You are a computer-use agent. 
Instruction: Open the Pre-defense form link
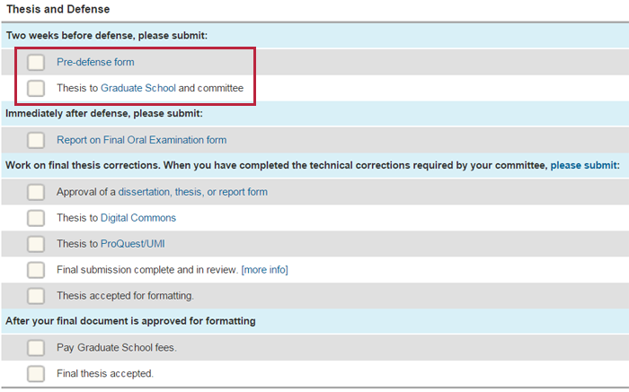(x=95, y=62)
